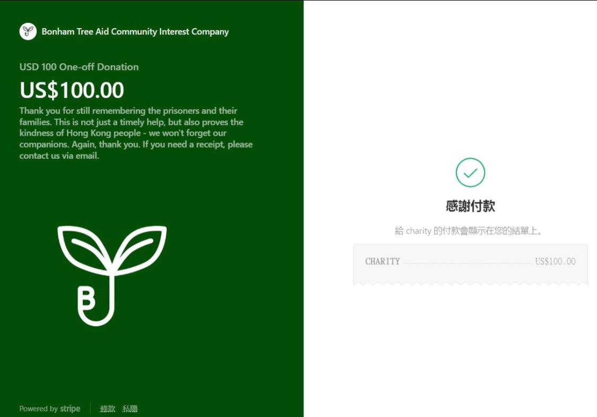Click the receipt summary box
The width and height of the screenshot is (597, 417).
[x=470, y=264]
